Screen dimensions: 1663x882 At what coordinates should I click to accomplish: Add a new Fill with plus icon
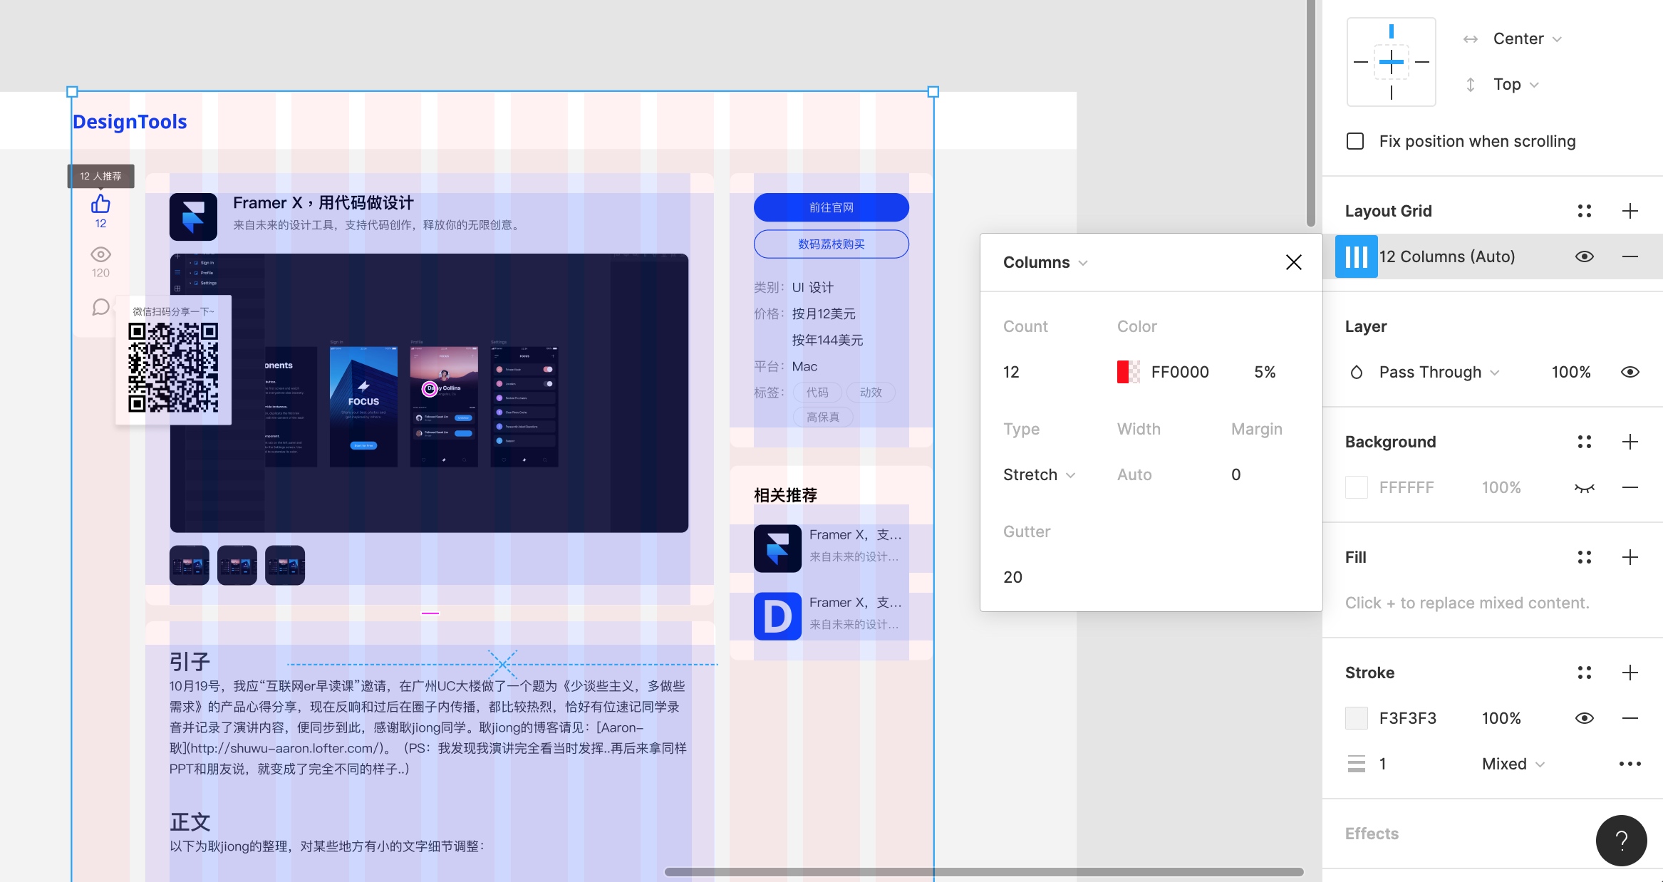[x=1630, y=557]
